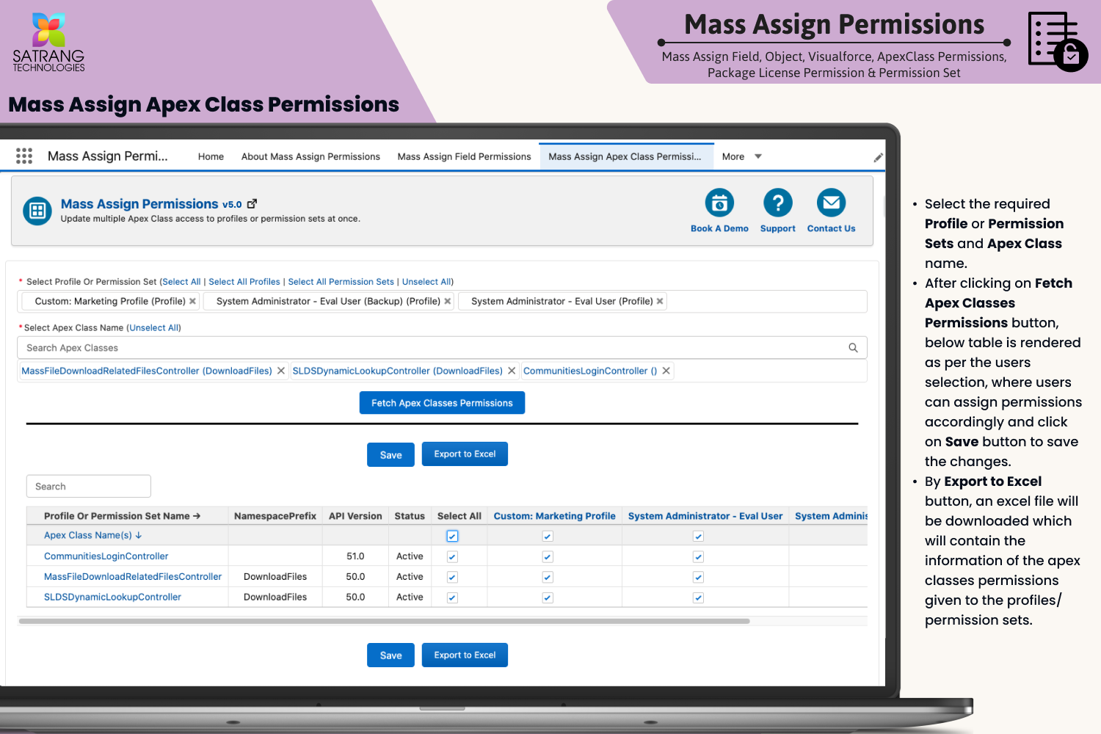Open external link icon beside v5.0
Viewport: 1101px width, 734px height.
252,204
